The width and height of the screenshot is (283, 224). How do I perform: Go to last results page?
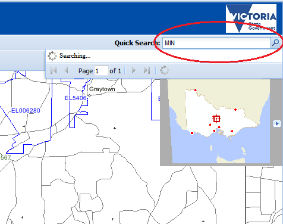coord(147,70)
